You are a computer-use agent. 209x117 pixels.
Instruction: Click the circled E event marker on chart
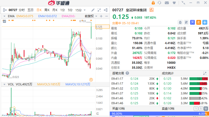91,80
